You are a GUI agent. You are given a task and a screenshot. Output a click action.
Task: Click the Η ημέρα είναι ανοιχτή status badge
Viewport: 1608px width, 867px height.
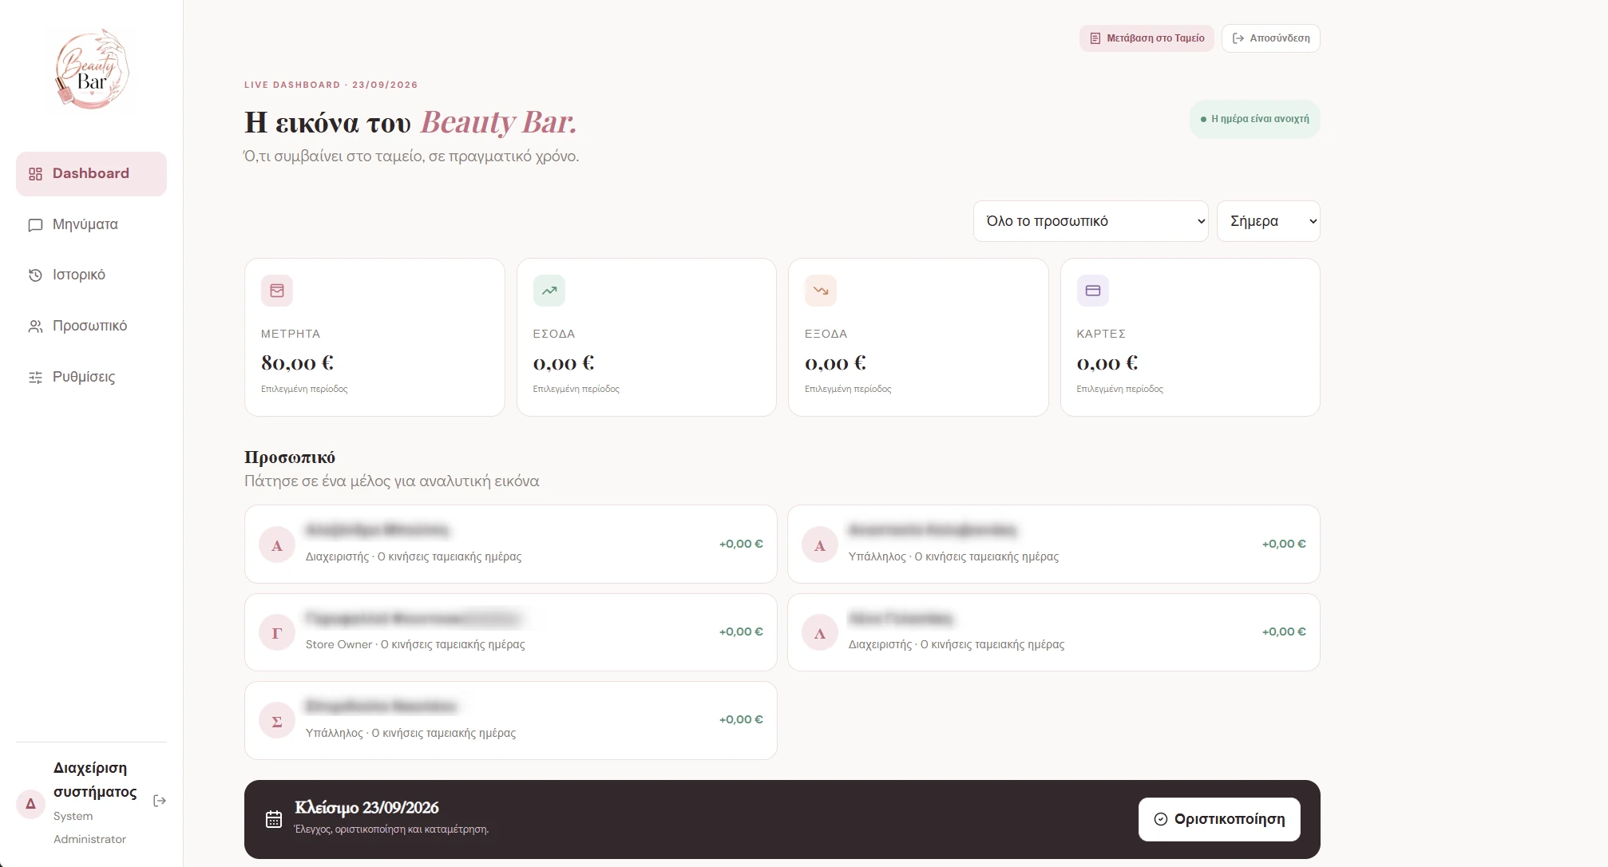tap(1255, 119)
